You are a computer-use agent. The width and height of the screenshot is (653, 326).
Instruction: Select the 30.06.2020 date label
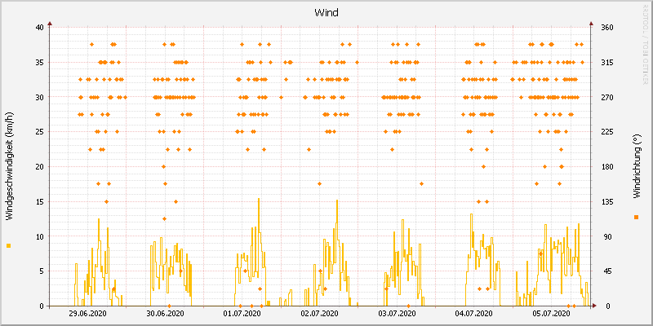click(x=165, y=313)
